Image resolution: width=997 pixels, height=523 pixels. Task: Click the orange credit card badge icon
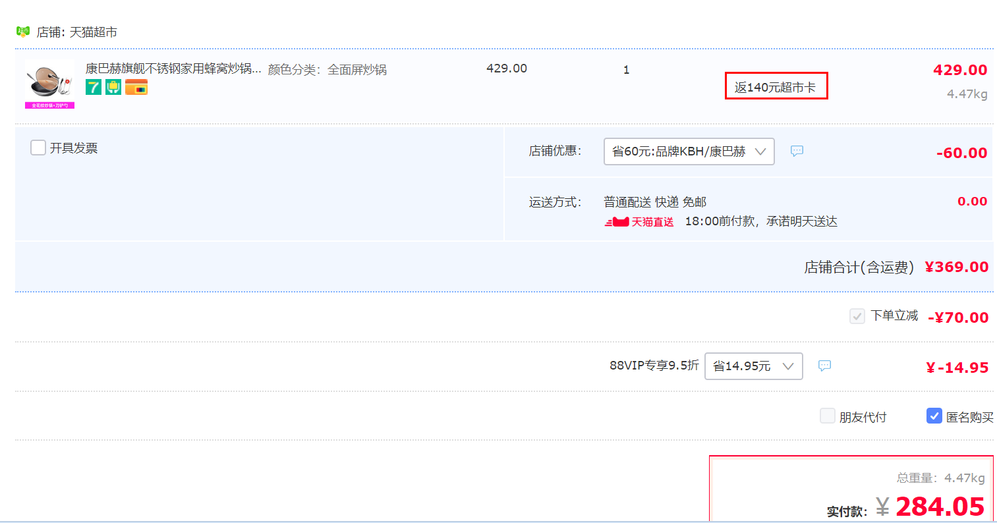pyautogui.click(x=136, y=87)
